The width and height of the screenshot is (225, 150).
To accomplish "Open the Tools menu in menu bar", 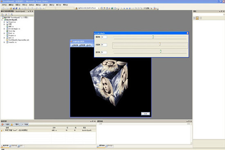I will pyautogui.click(x=45, y=5).
